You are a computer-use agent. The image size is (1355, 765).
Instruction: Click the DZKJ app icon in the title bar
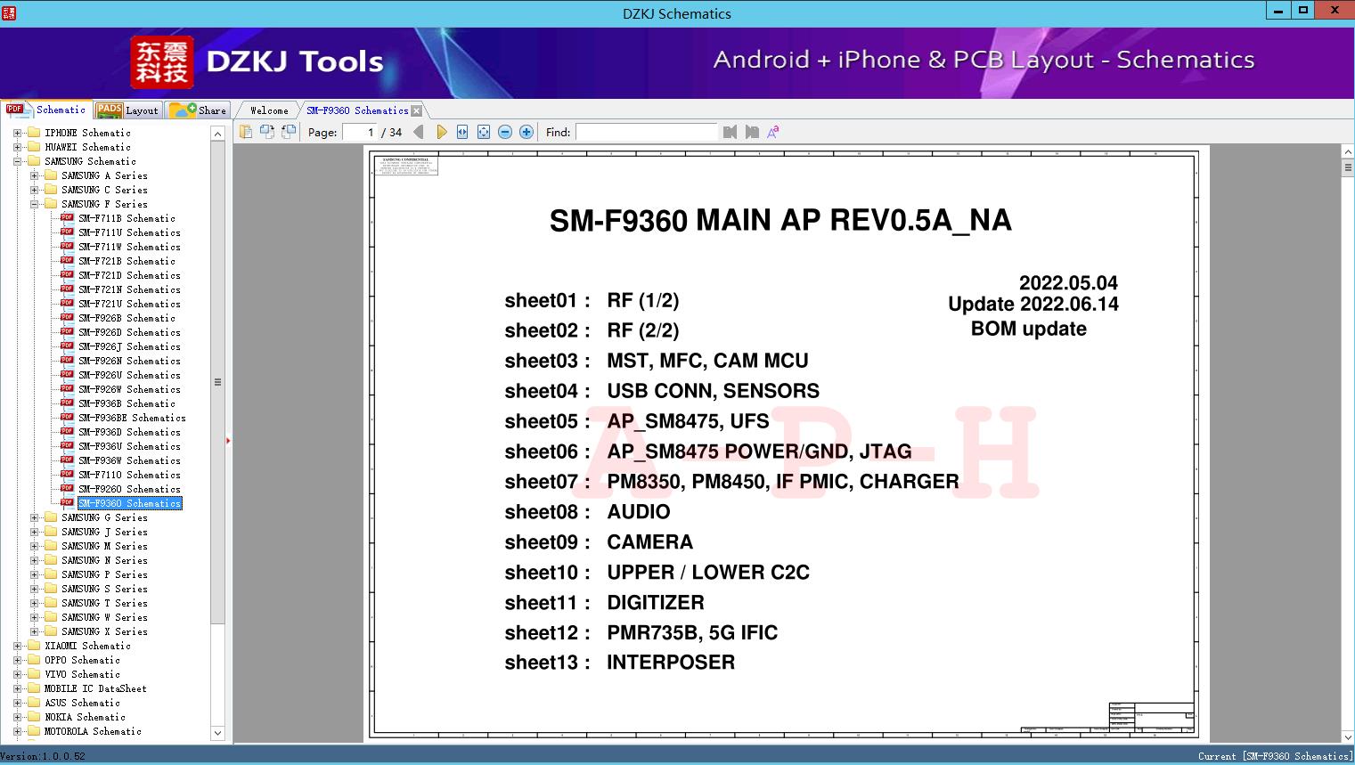click(8, 12)
